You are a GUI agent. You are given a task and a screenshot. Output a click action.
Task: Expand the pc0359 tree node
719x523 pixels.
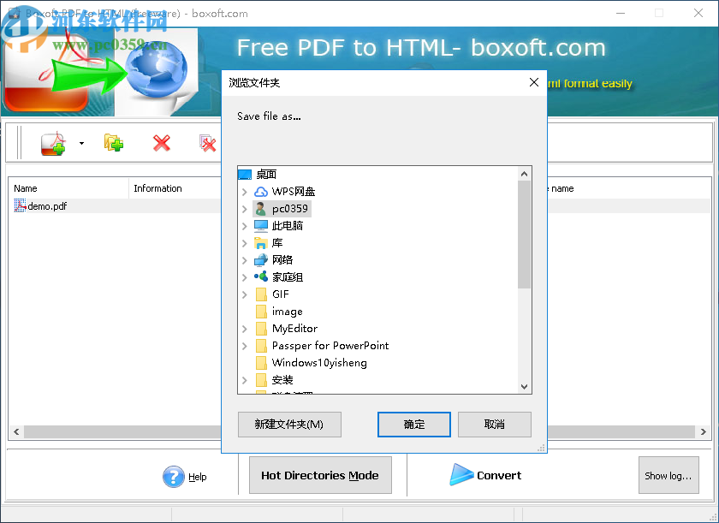point(246,208)
